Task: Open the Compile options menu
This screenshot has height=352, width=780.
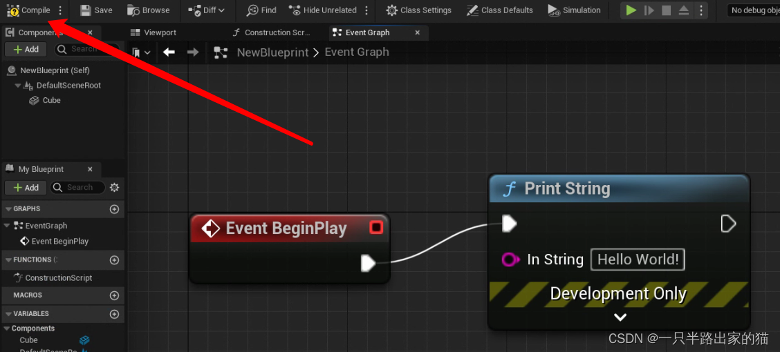Action: (61, 10)
